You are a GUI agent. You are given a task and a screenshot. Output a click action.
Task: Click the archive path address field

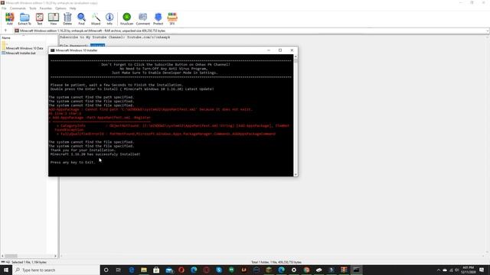(250, 31)
